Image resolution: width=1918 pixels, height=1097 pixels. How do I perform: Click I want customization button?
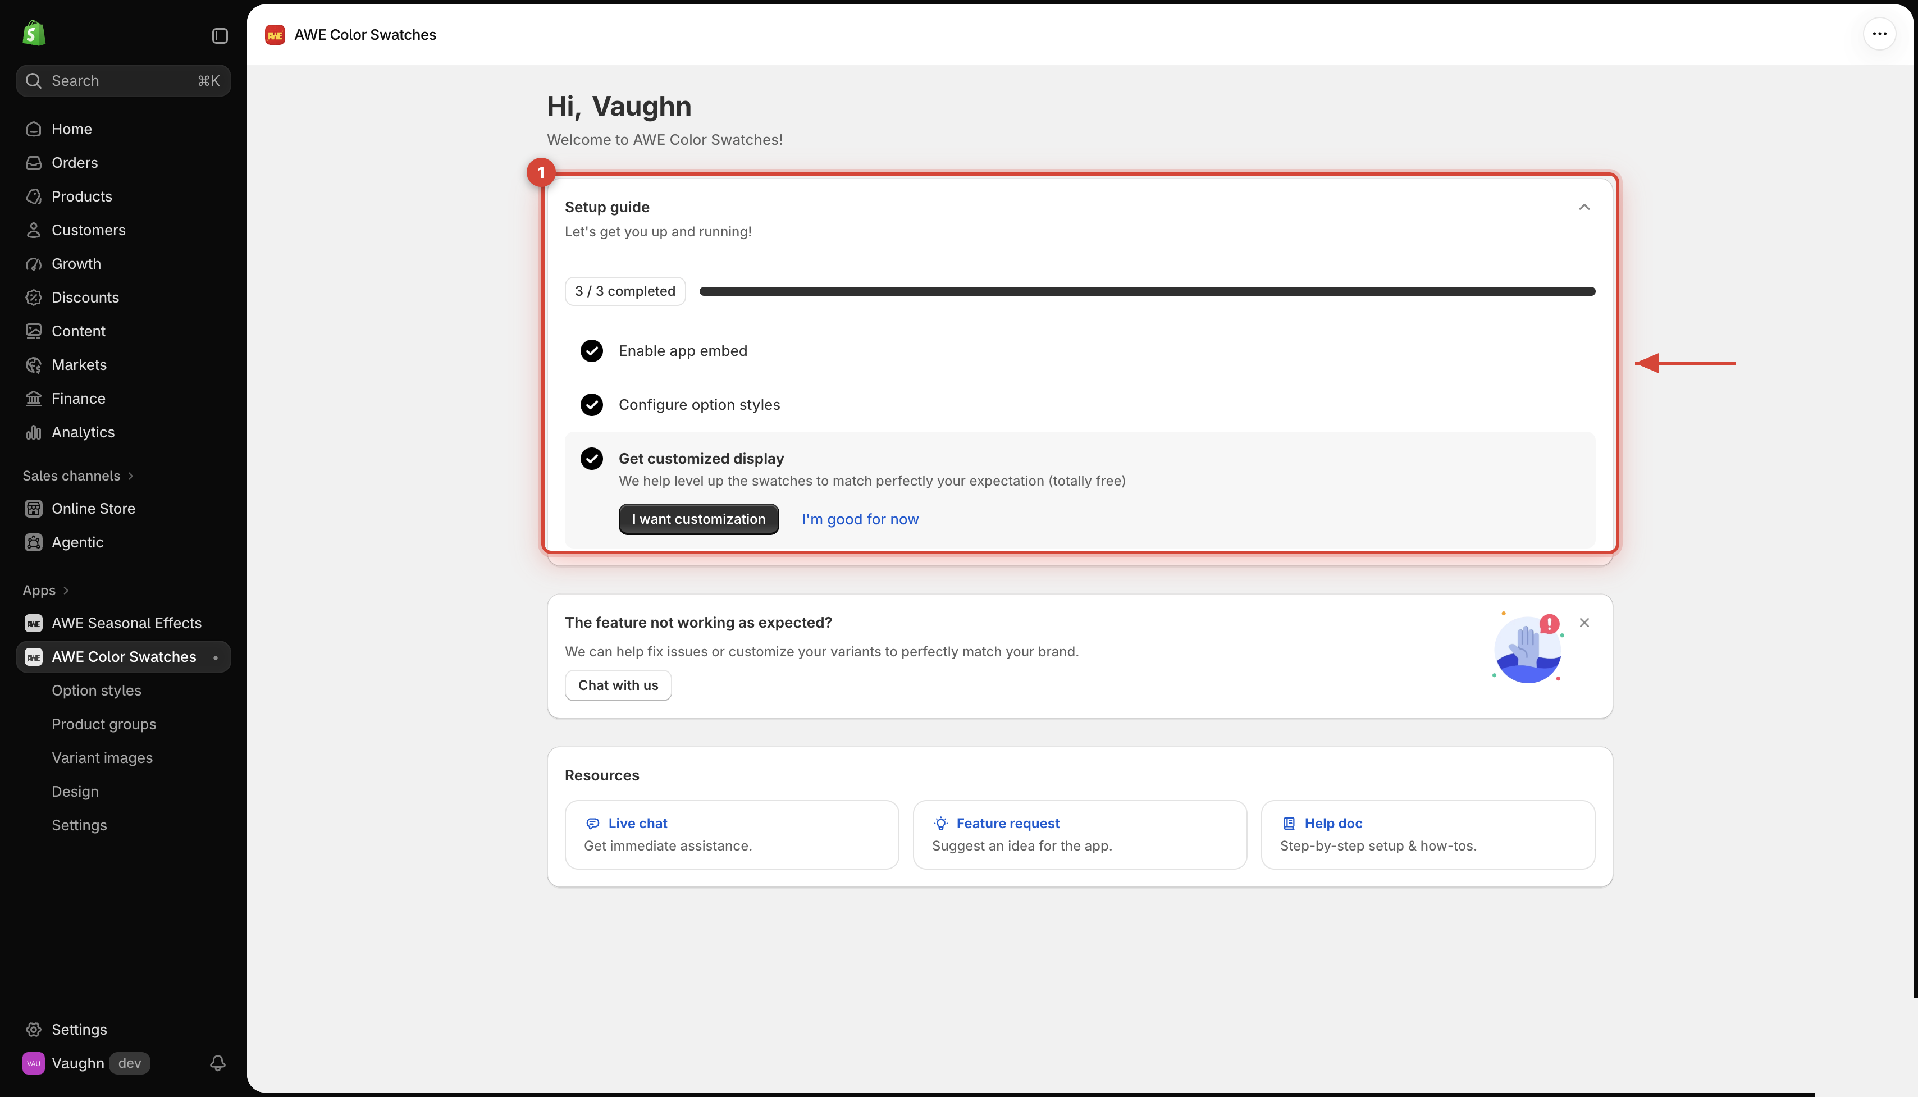tap(698, 519)
